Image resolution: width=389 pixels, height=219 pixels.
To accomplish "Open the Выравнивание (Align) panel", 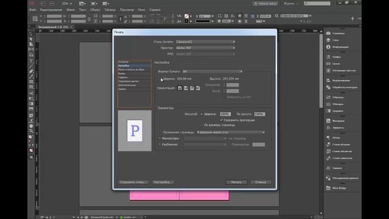I will [x=338, y=80].
